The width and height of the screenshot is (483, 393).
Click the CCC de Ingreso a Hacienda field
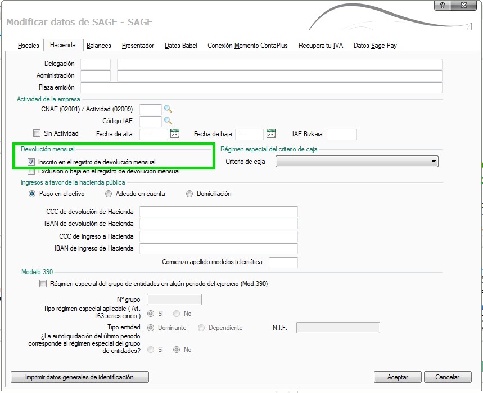pyautogui.click(x=219, y=236)
